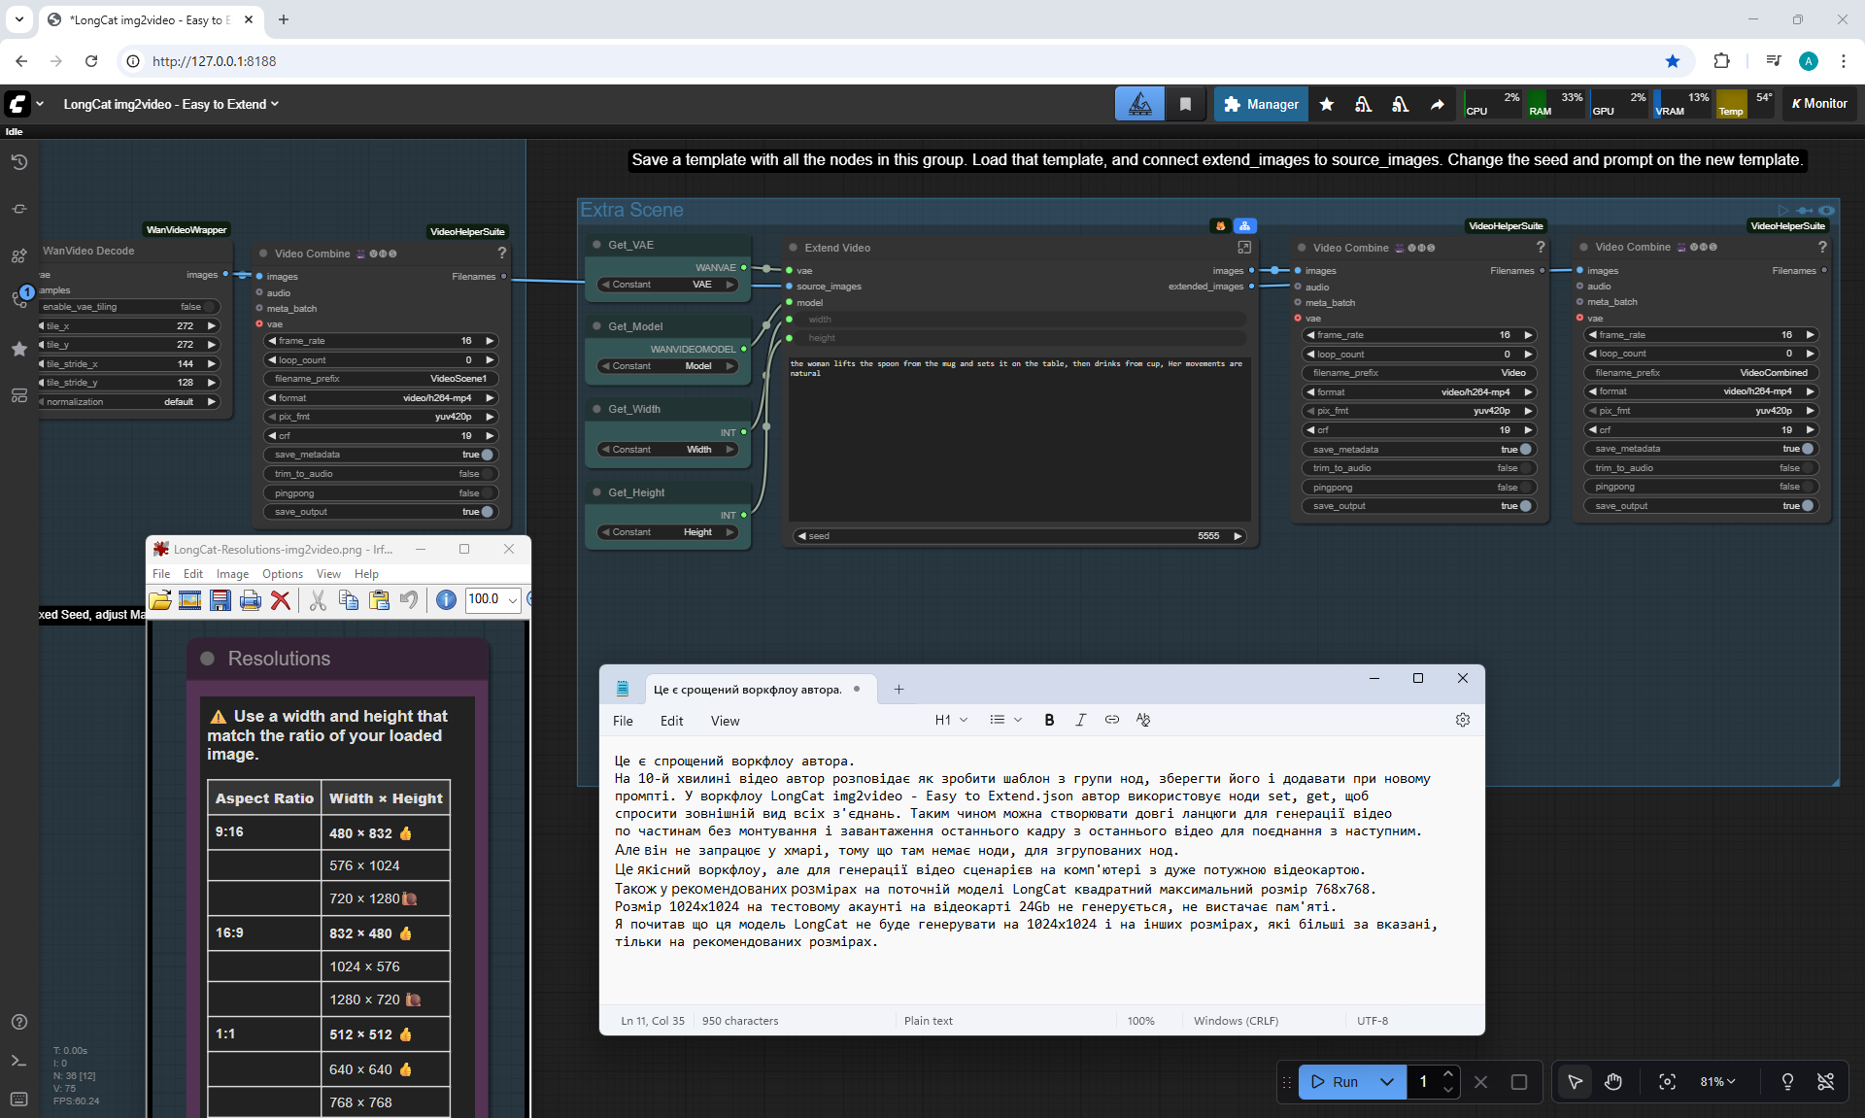Open the ComfyUI Manager
Screen dimensions: 1865x1118
click(1261, 104)
